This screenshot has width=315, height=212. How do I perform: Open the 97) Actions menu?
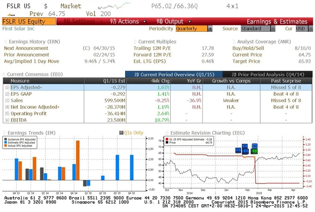pyautogui.click(x=124, y=22)
